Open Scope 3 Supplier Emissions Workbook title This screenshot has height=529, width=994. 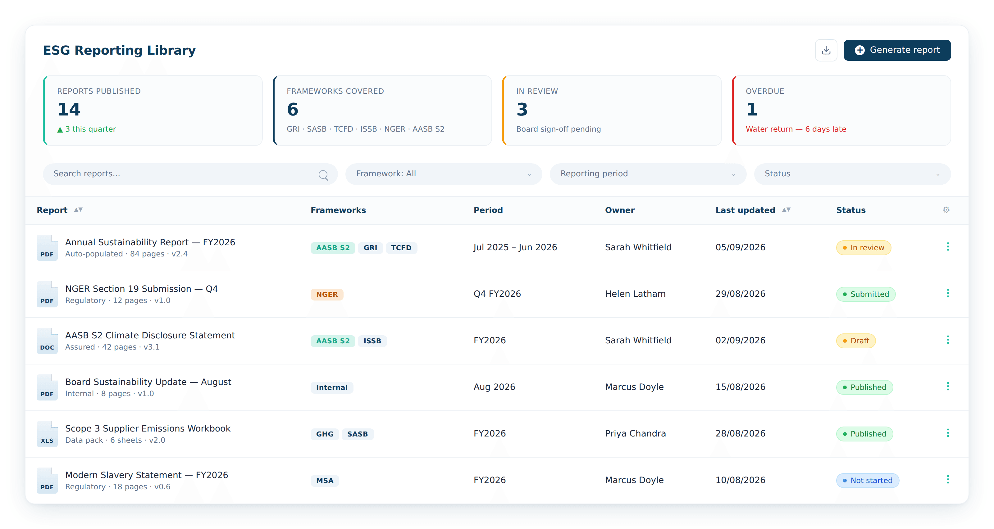click(148, 428)
